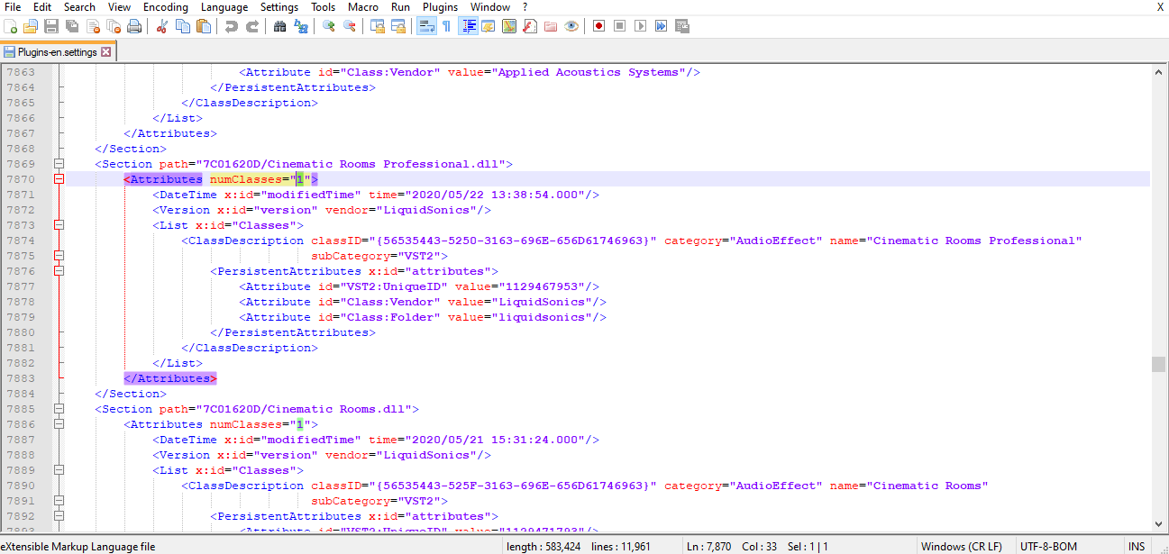Create a new document via toolbar icon
The height and width of the screenshot is (554, 1169).
(11, 26)
